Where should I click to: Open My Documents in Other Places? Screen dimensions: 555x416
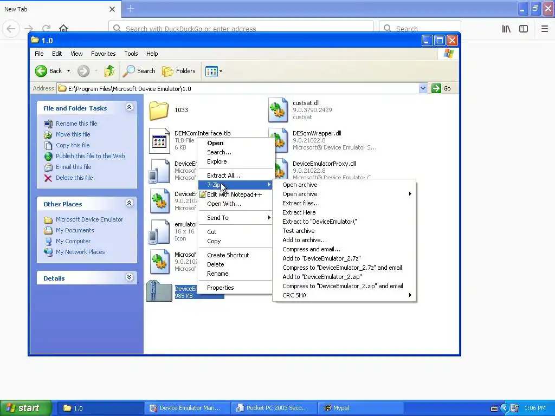(75, 230)
